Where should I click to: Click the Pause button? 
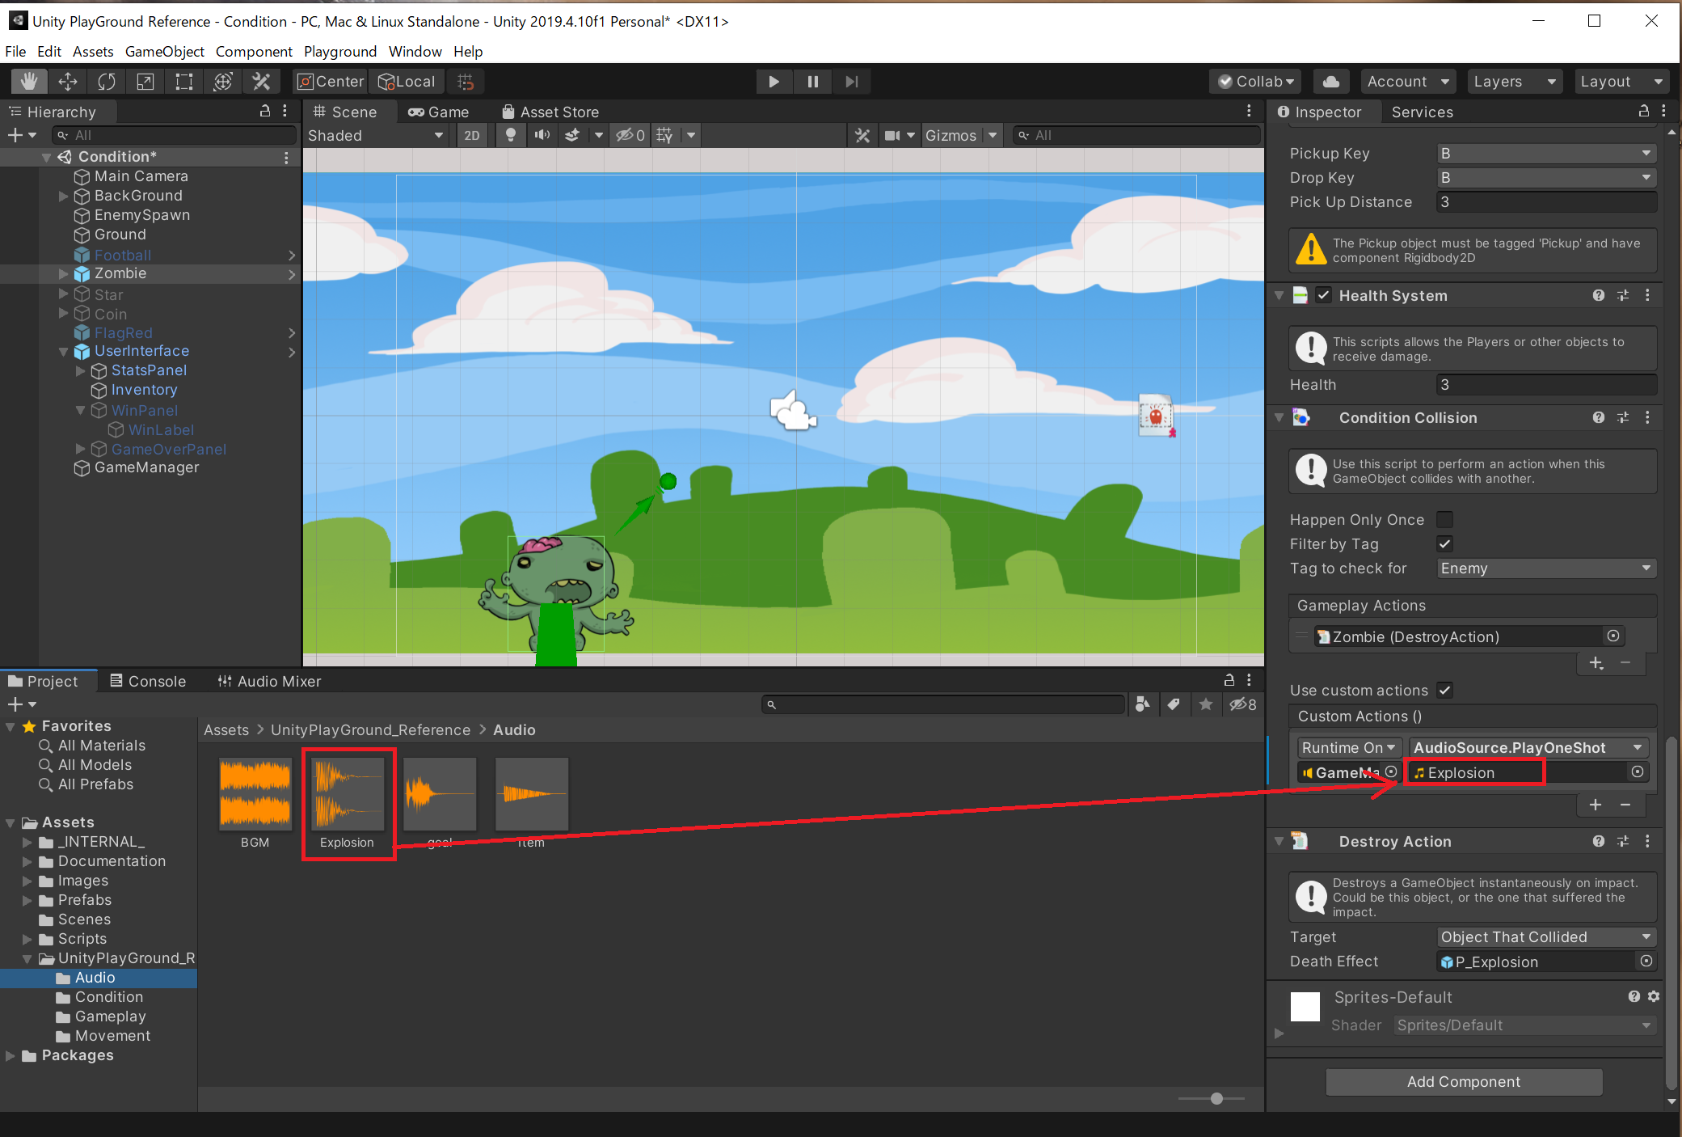812,82
